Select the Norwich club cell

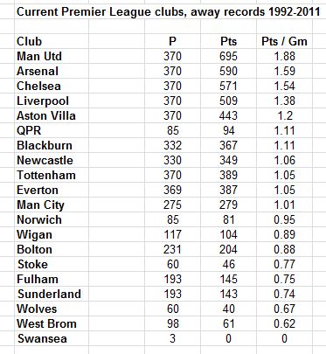52,219
